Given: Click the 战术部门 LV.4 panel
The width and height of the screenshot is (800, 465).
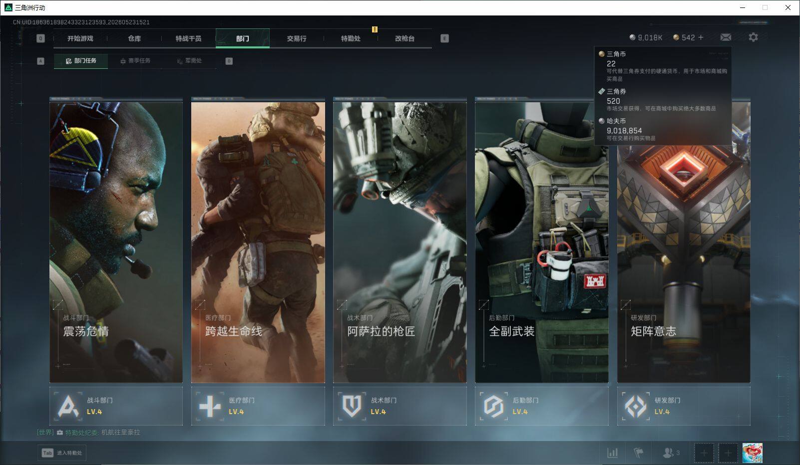Looking at the screenshot, I should tap(400, 406).
